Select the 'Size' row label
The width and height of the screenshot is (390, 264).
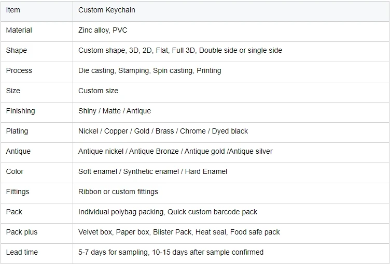[13, 91]
